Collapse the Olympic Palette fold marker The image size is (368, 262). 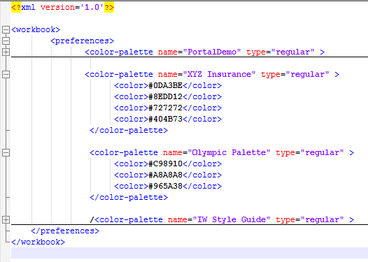6,153
